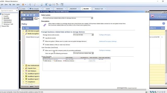This screenshot has width=167, height=93.
Task: Click the SmartEndpoint policy list vertical scrollbar
Action: click(x=166, y=57)
